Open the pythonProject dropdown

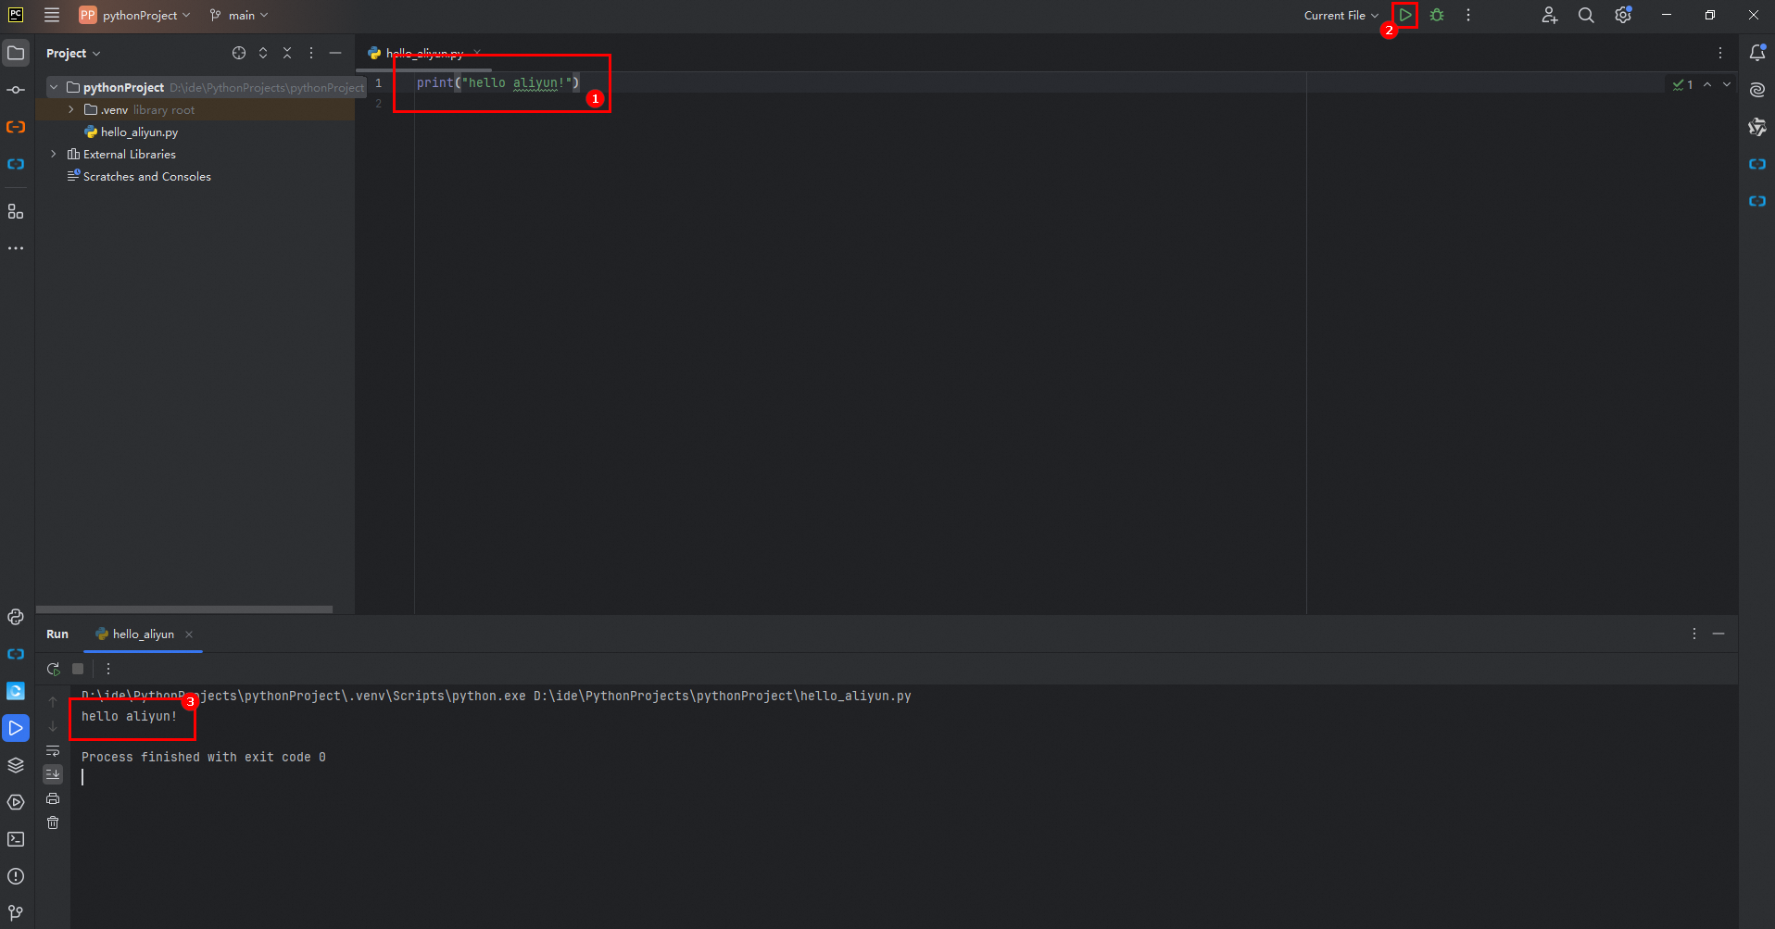(x=135, y=15)
